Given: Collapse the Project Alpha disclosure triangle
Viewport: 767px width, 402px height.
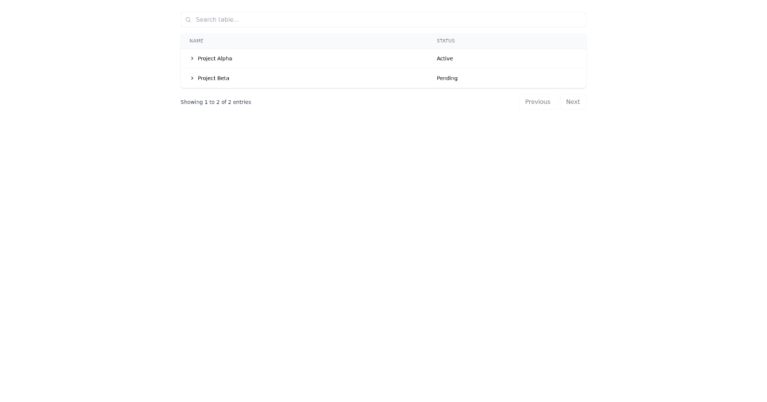Looking at the screenshot, I should (x=192, y=58).
